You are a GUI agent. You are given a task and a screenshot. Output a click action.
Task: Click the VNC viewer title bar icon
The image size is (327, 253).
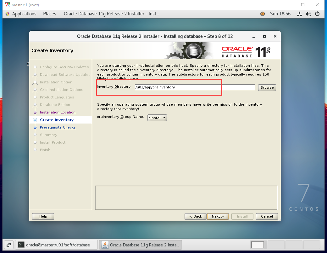point(8,5)
